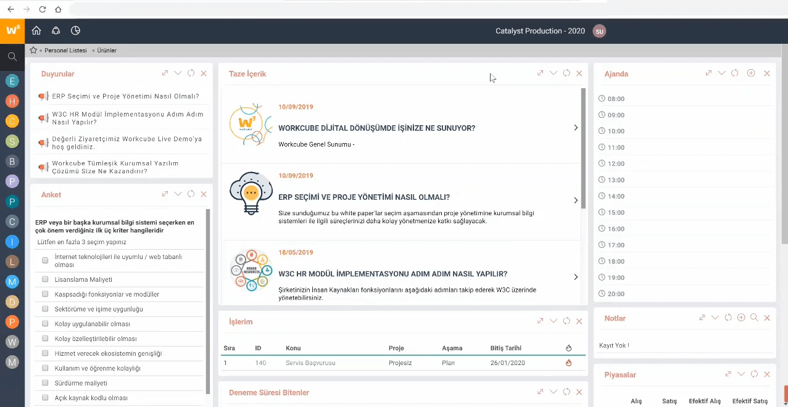
Task: Refresh the Ajanda panel
Action: pyautogui.click(x=734, y=73)
